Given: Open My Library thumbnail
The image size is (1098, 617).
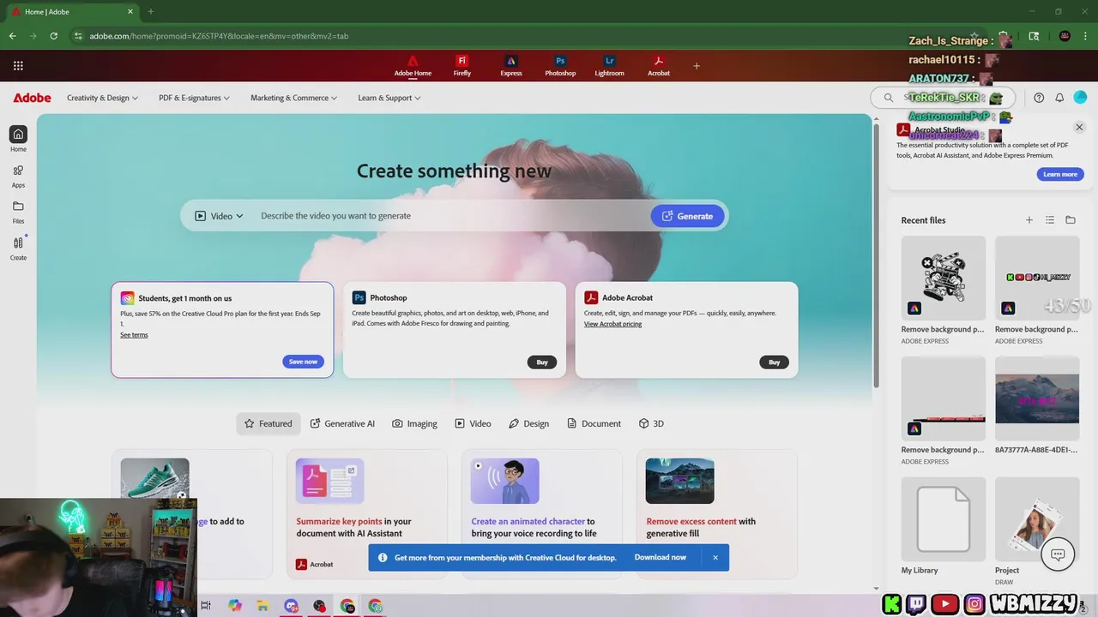Looking at the screenshot, I should 943,518.
